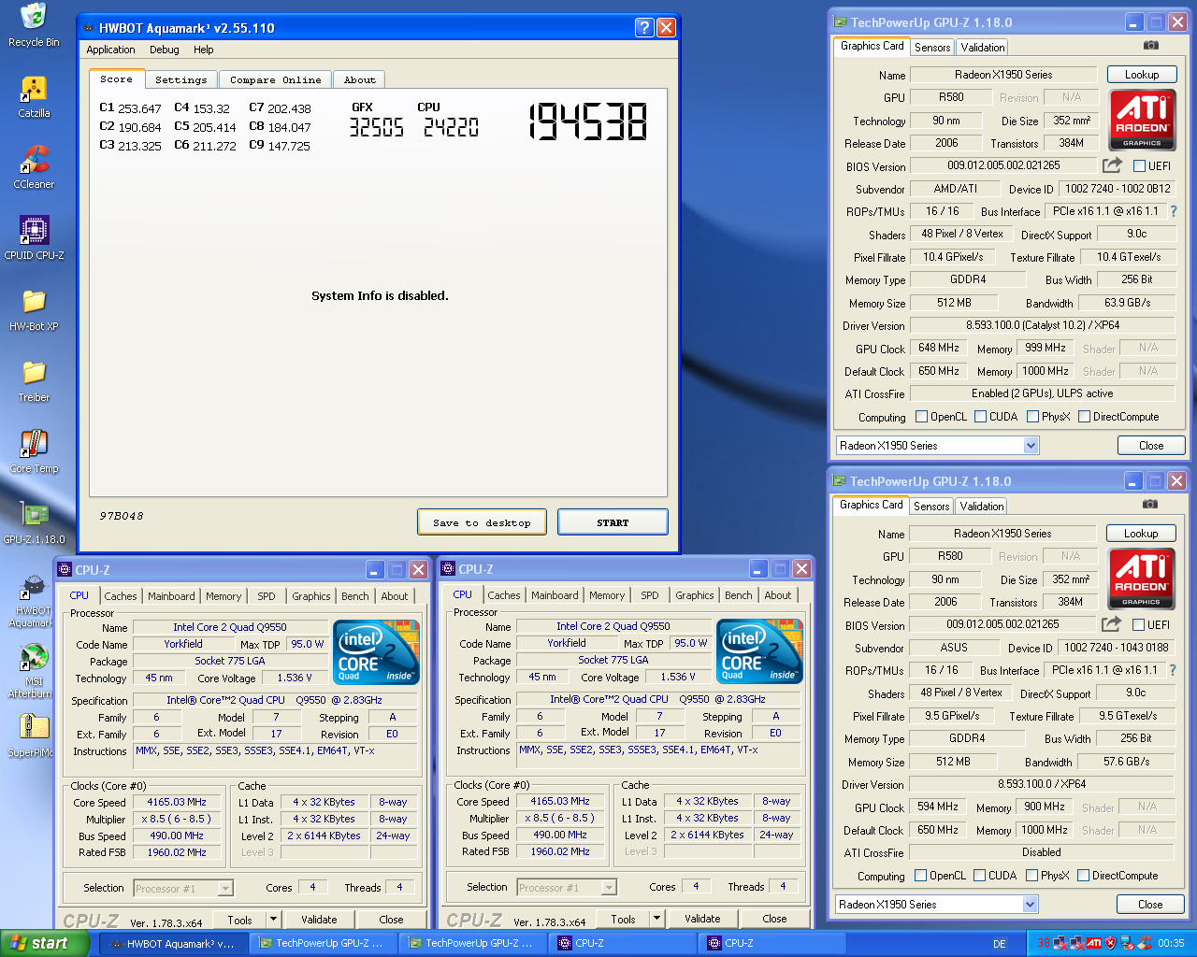Open the SuperPiMod desktop icon

pyautogui.click(x=34, y=735)
